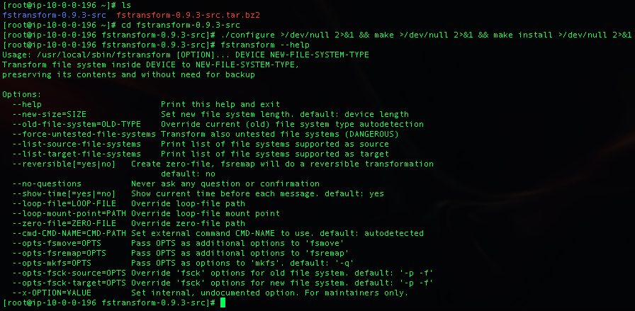Click the --help option in the options list
Screen dimensions: 635x311
point(27,104)
